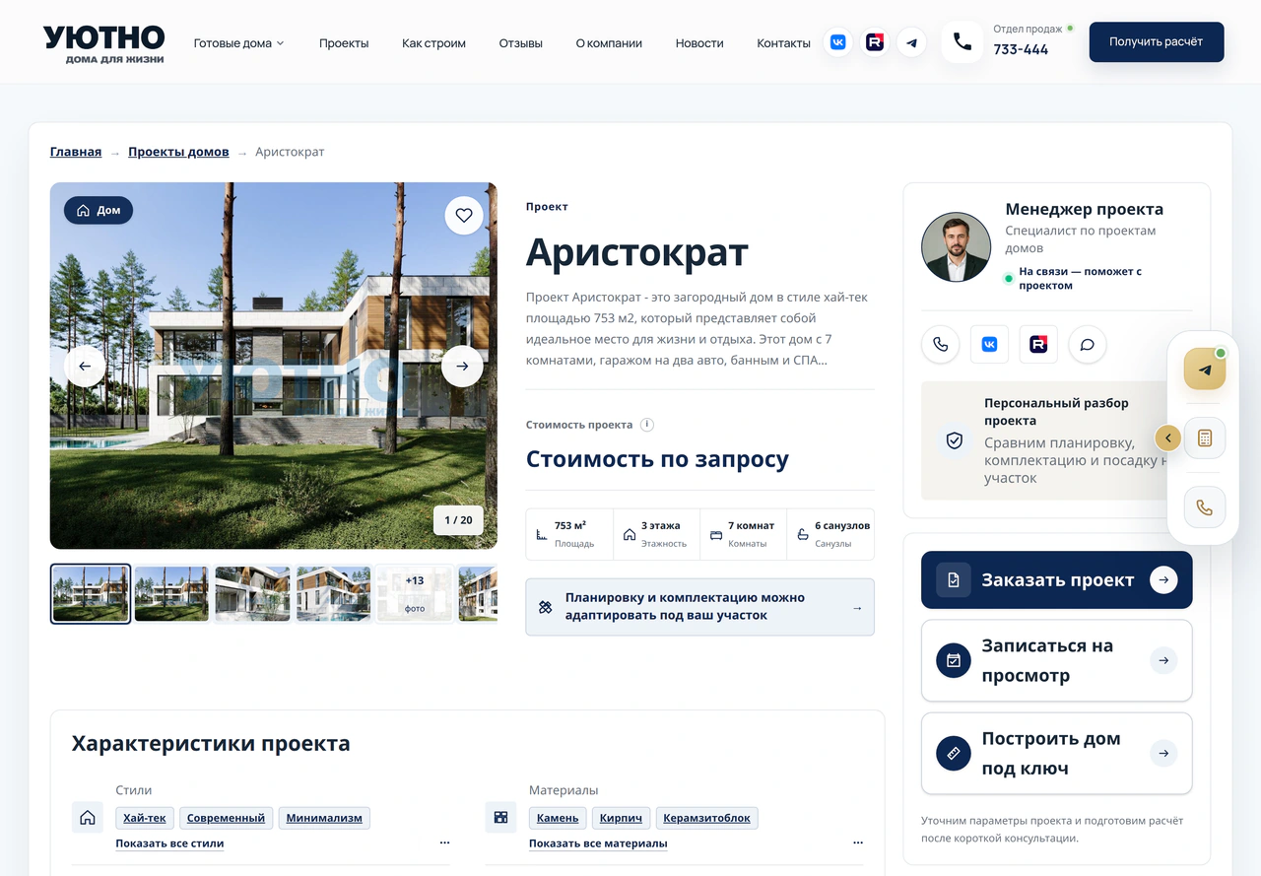Click the info icon next to Стоимость проекта
1261x876 pixels.
click(x=647, y=425)
